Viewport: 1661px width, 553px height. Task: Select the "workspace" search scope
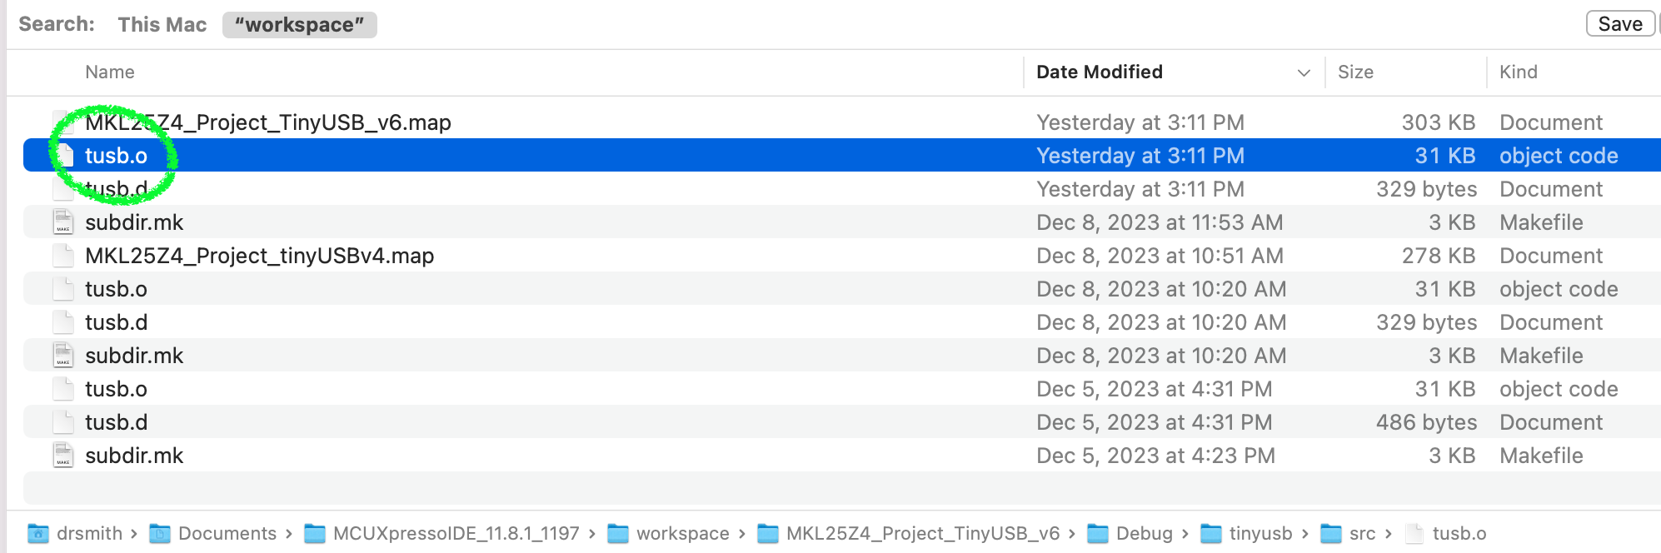coord(300,25)
